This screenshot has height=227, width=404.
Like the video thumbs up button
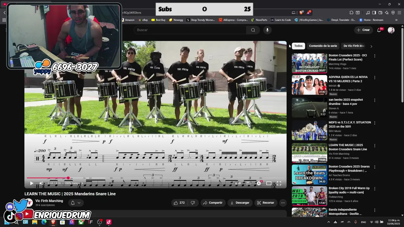coord(180,203)
